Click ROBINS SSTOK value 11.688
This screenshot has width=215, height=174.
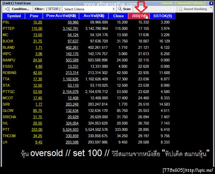[x=164, y=73]
